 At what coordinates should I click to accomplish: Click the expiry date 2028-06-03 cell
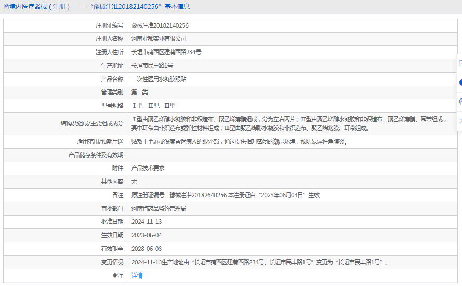pyautogui.click(x=147, y=249)
